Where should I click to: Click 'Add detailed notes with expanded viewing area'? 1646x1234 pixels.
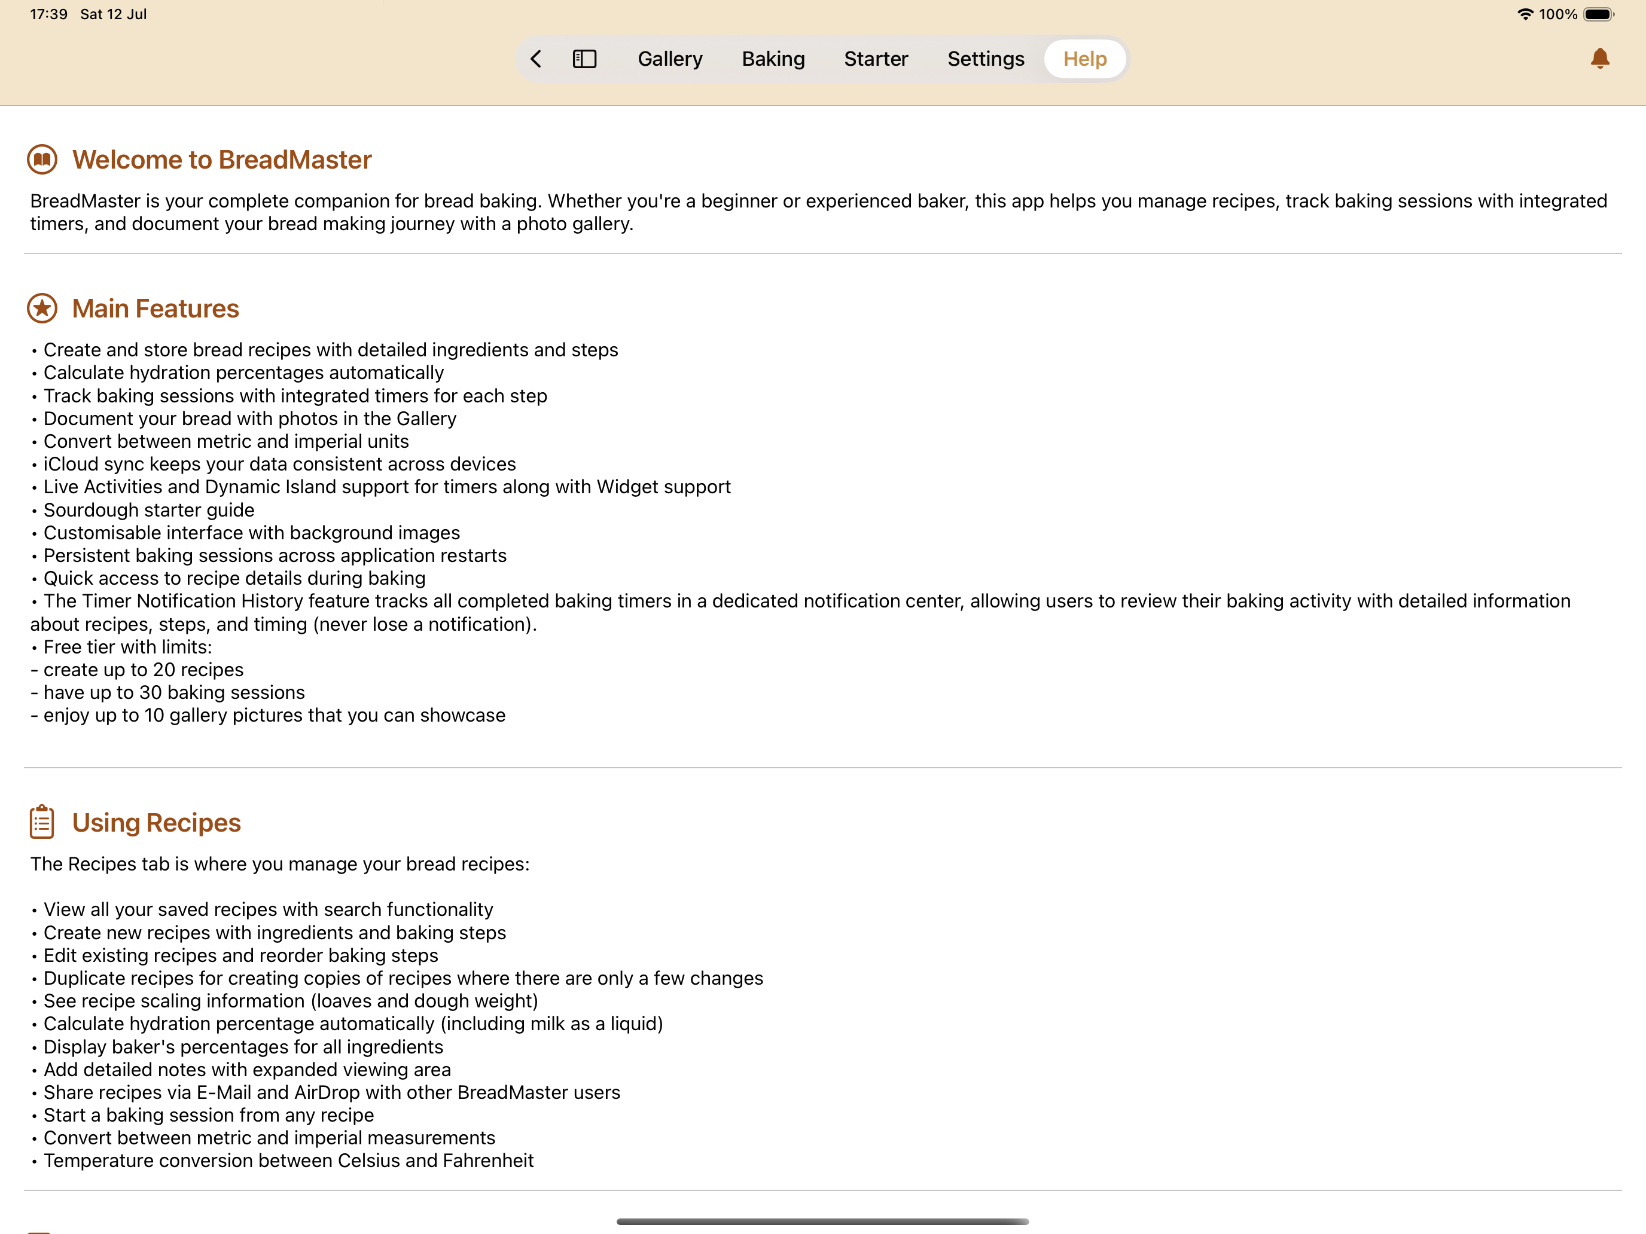(241, 1070)
